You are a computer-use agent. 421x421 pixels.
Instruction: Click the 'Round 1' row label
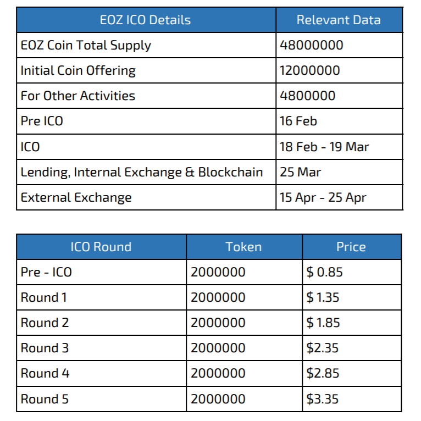point(43,297)
